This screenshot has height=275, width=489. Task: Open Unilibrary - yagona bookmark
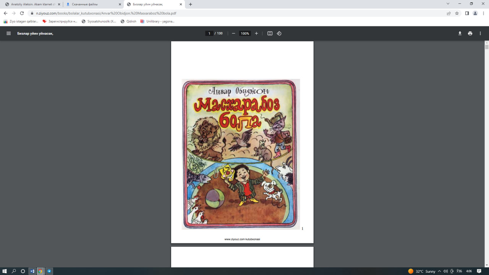(157, 21)
